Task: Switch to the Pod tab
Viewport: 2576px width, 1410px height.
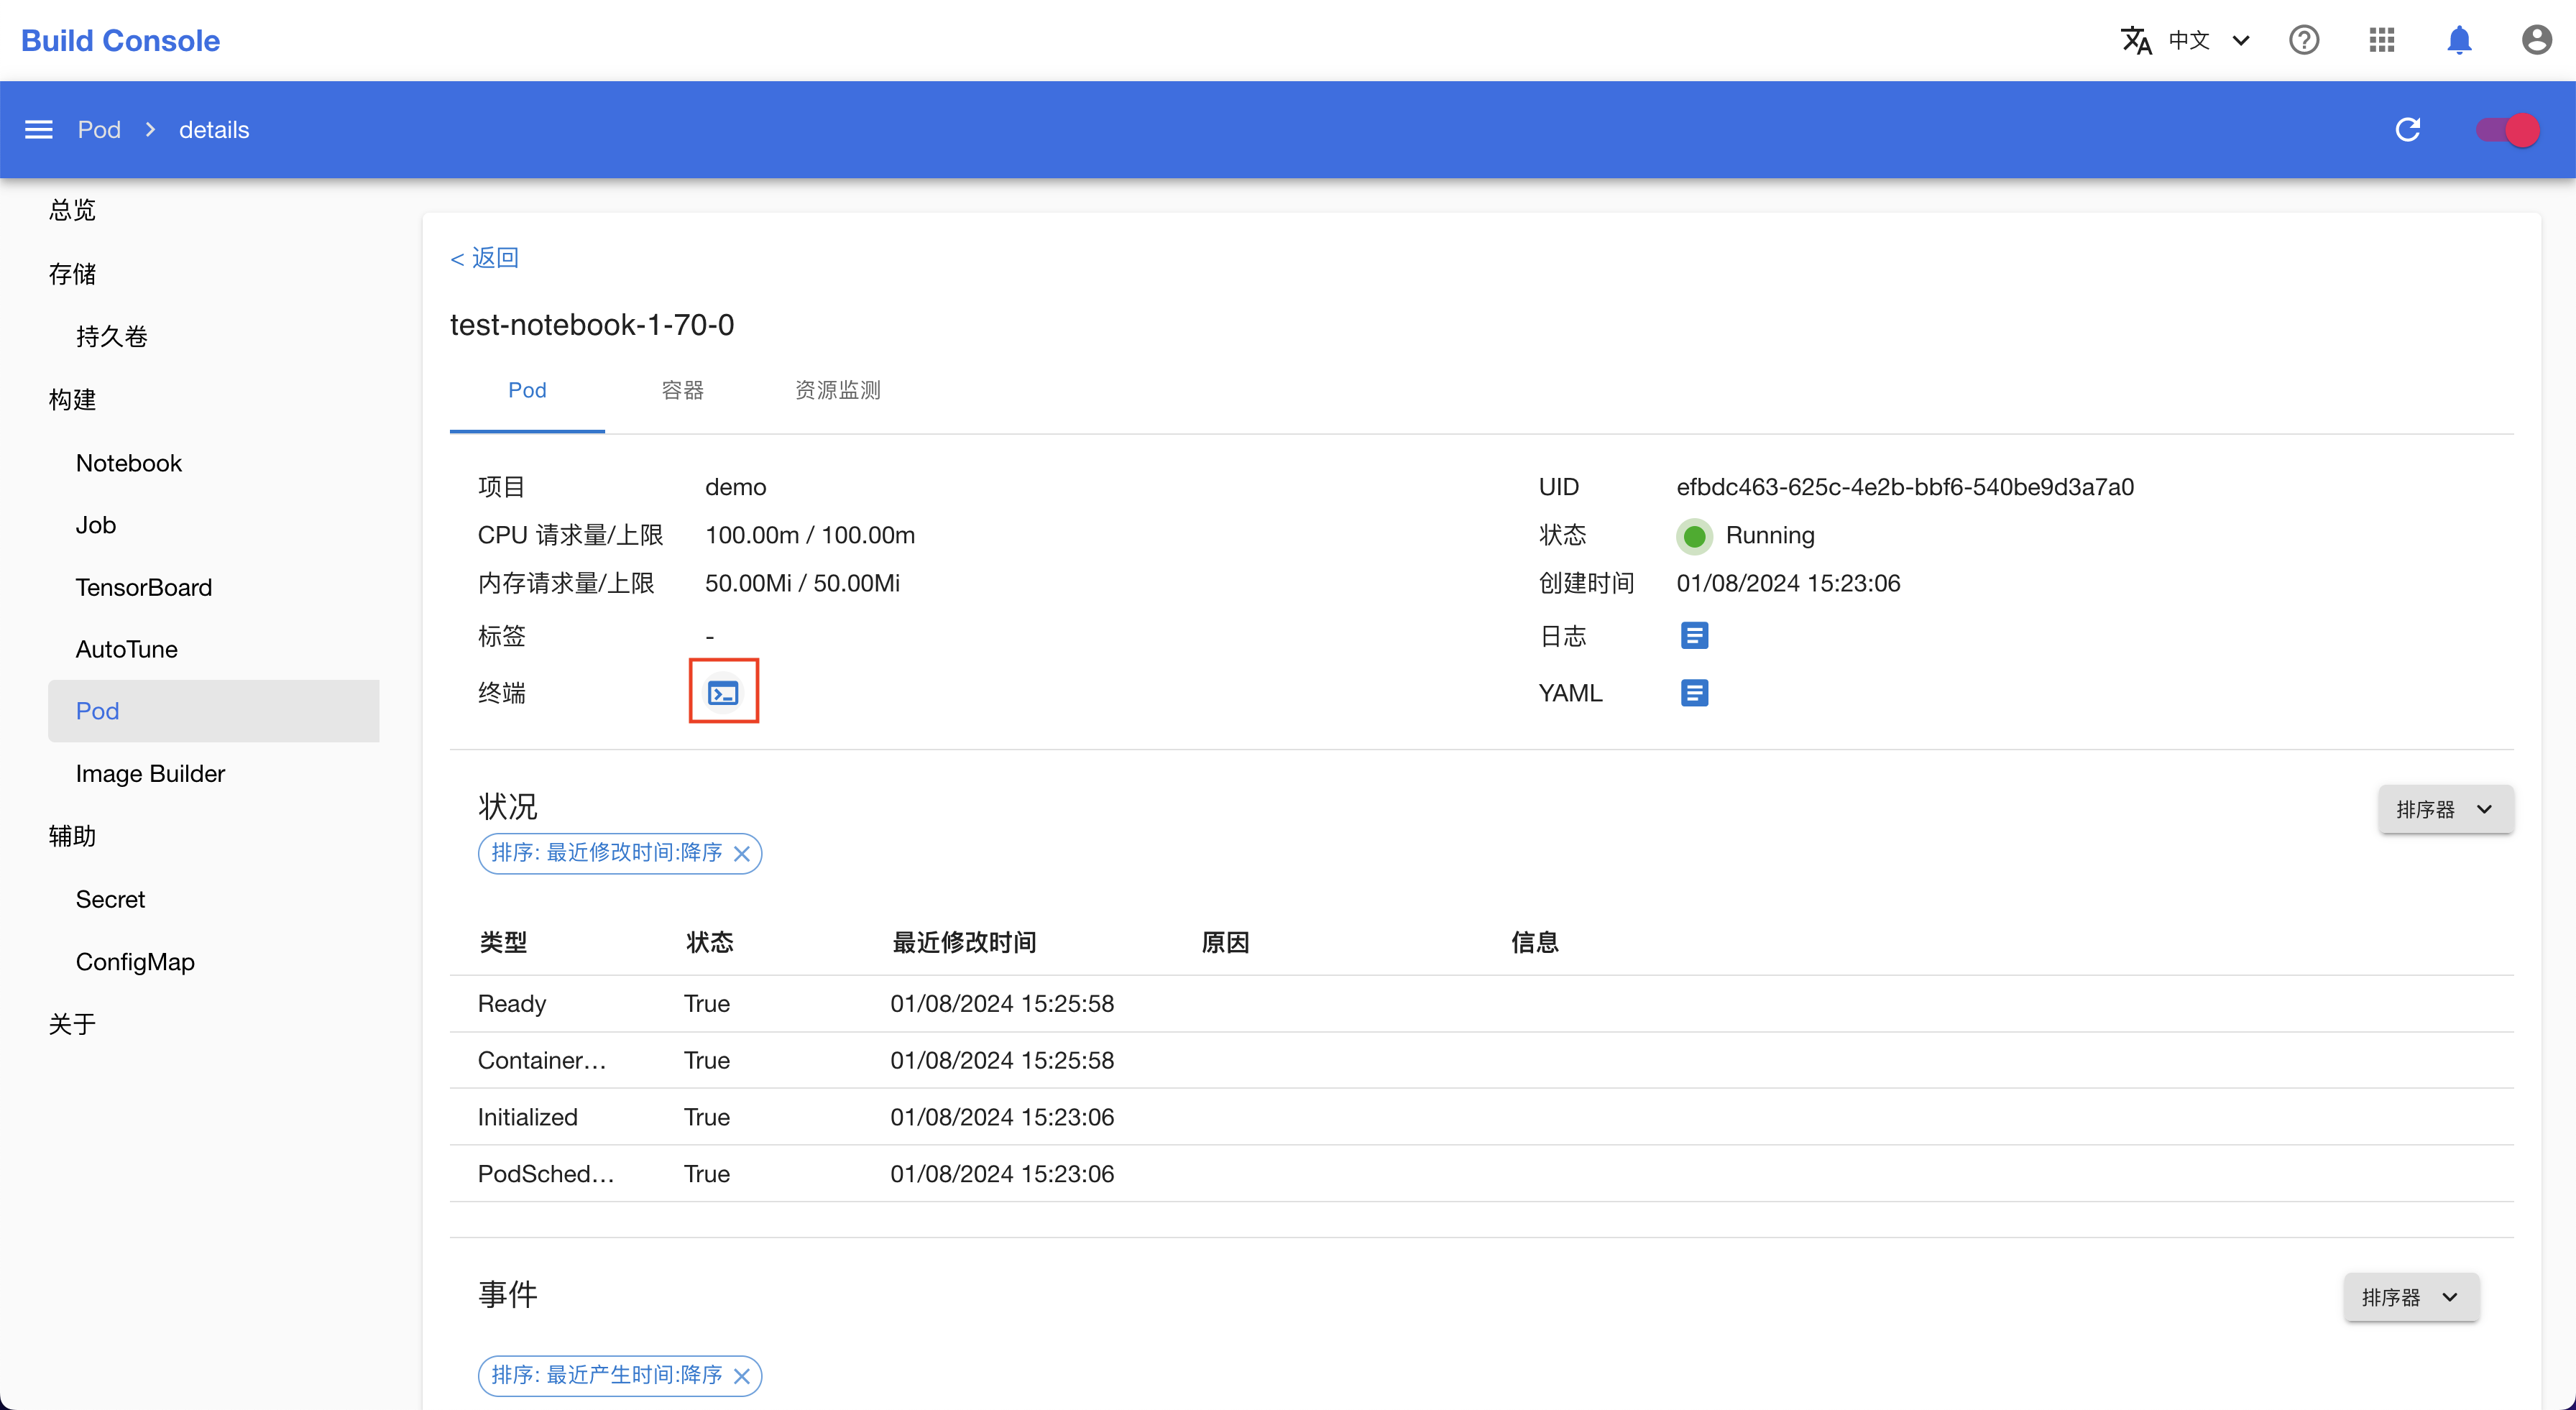Action: (527, 390)
